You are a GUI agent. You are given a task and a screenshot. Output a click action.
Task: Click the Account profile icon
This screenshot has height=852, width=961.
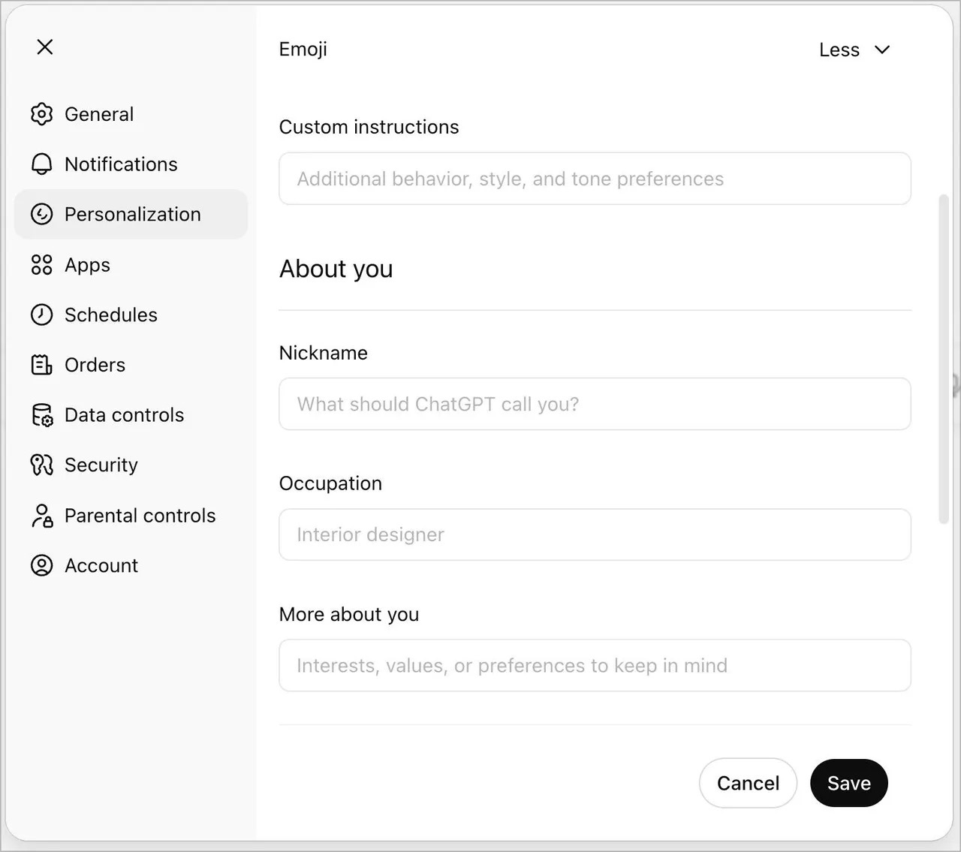(42, 565)
